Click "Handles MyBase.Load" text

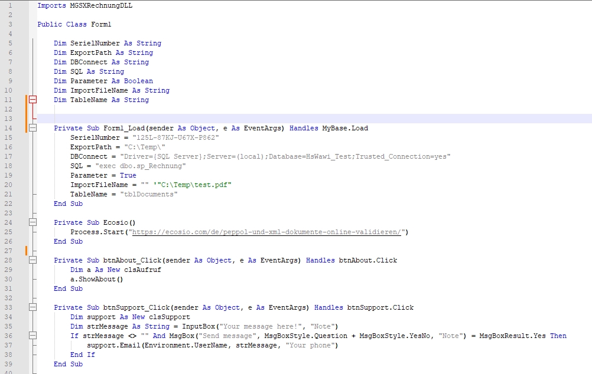tap(329, 128)
